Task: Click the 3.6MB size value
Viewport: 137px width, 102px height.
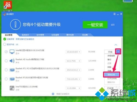Action: coord(91,79)
